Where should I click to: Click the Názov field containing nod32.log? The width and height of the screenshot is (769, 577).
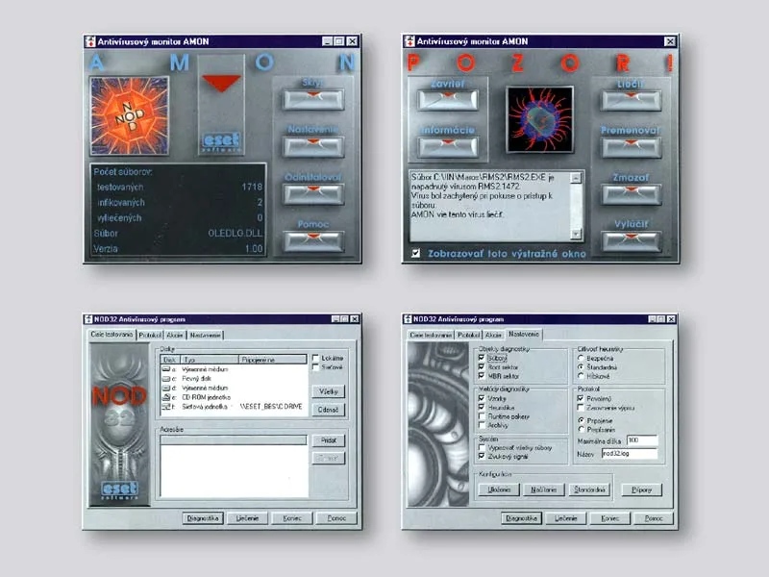pyautogui.click(x=630, y=454)
